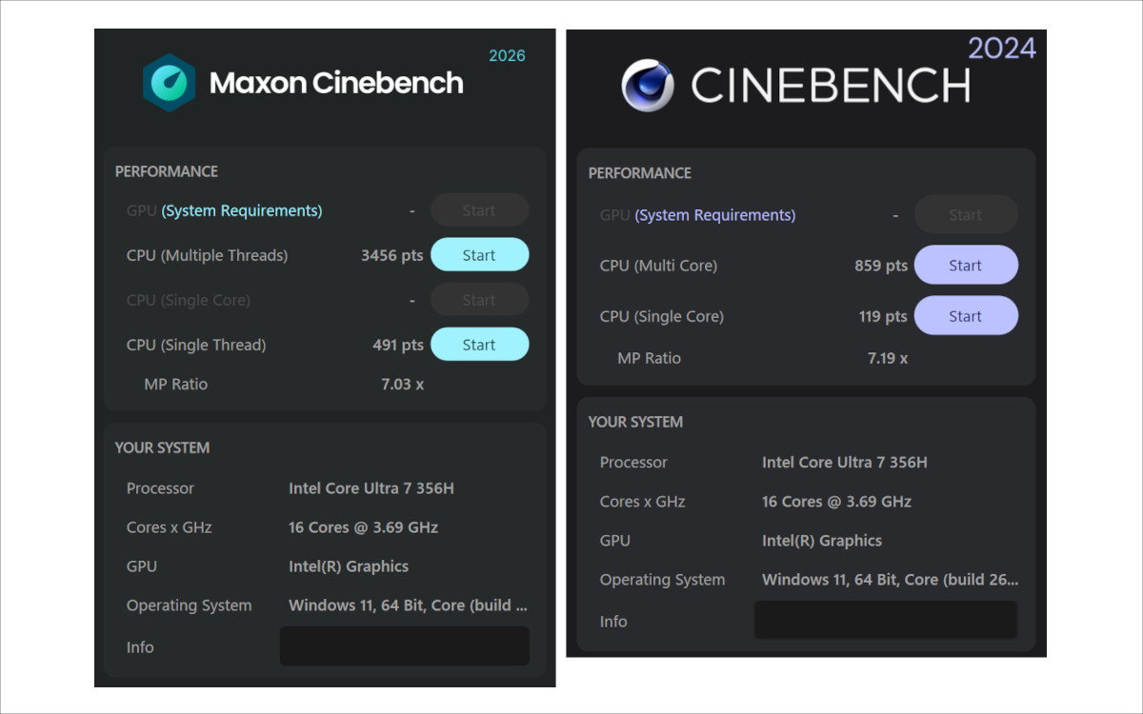Click the Cinebench 2024 sphere logo icon
This screenshot has width=1143, height=714.
click(648, 86)
